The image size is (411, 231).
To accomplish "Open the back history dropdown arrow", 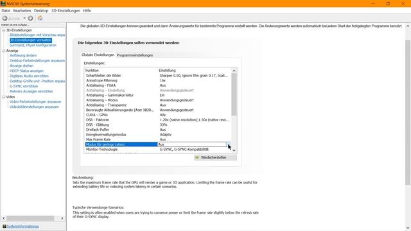I will tap(24, 19).
